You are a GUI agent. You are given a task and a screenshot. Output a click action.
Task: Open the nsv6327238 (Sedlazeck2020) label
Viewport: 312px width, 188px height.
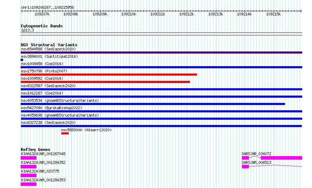(x=48, y=123)
